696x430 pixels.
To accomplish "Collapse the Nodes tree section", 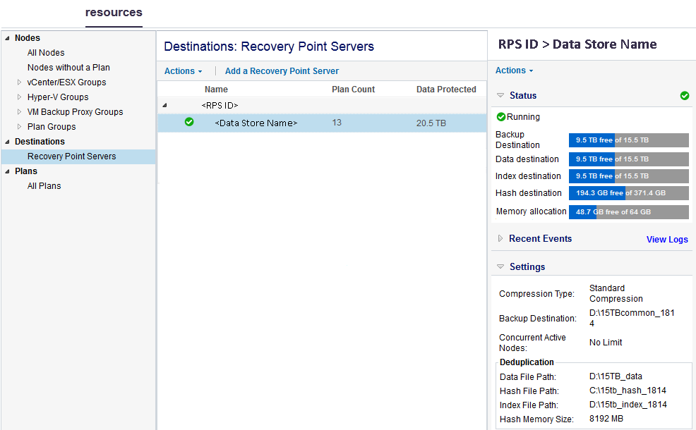I will point(8,38).
